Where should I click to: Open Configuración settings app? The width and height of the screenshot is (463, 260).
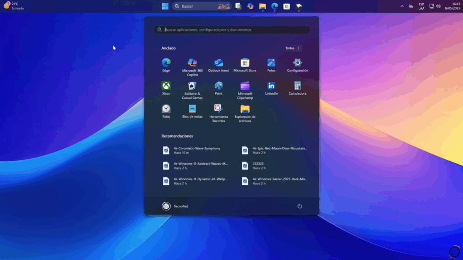298,65
